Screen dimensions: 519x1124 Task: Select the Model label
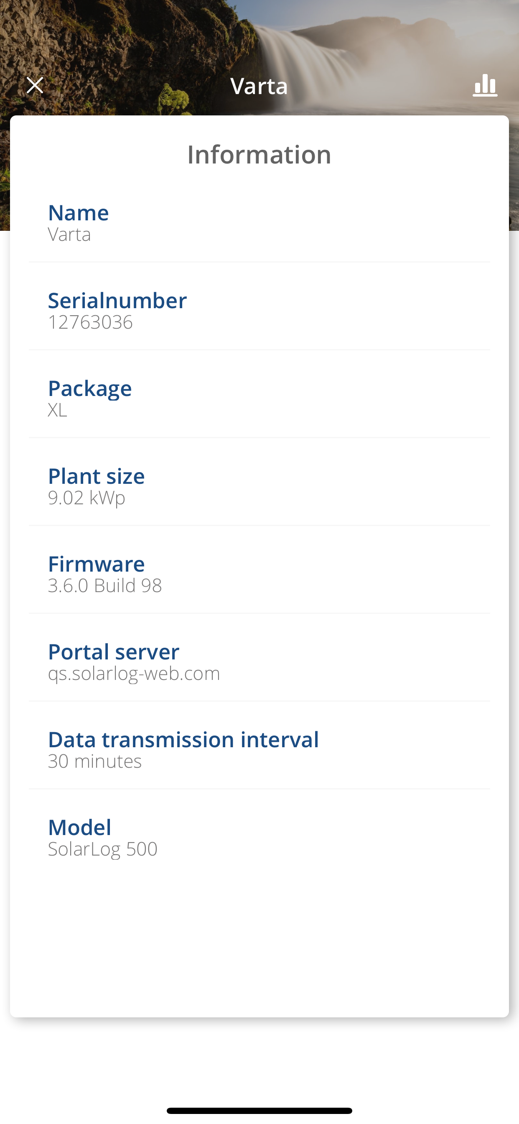(80, 827)
